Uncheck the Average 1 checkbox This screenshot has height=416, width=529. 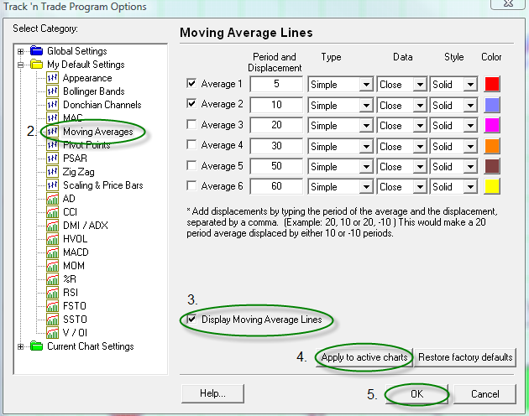point(191,83)
